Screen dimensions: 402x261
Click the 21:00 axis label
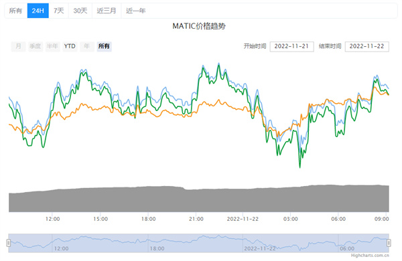click(196, 219)
